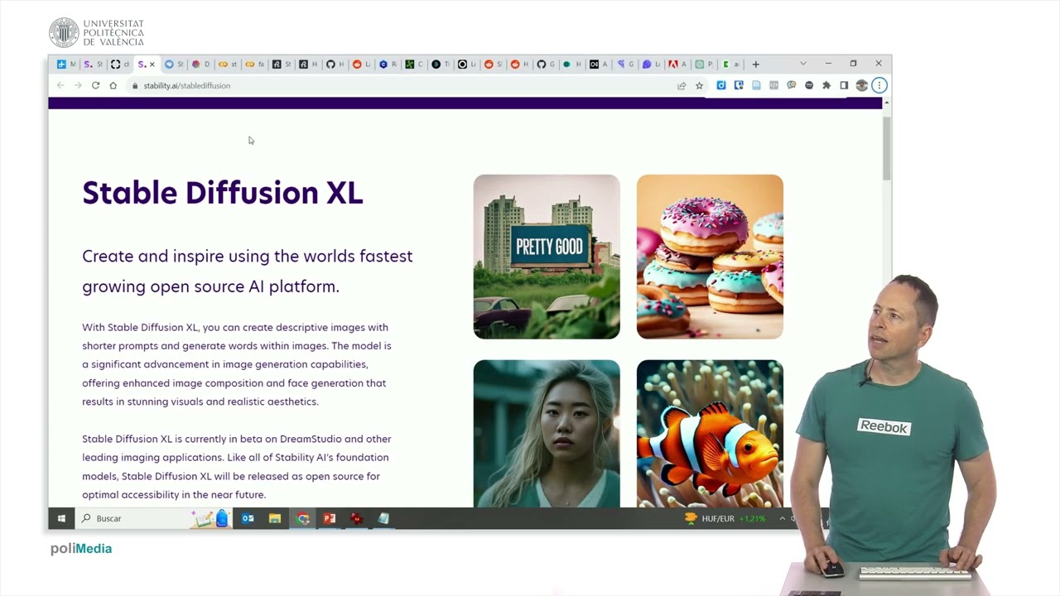Open the HUF/EUR currency widget

(725, 518)
